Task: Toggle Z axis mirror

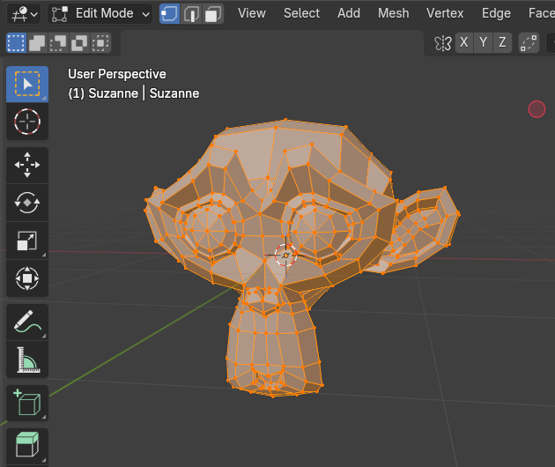Action: (x=502, y=43)
